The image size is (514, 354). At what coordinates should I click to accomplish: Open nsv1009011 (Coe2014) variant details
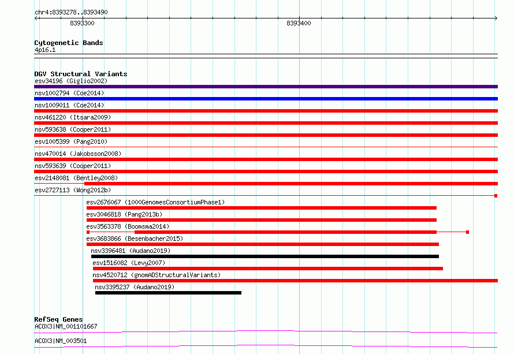tap(69, 105)
